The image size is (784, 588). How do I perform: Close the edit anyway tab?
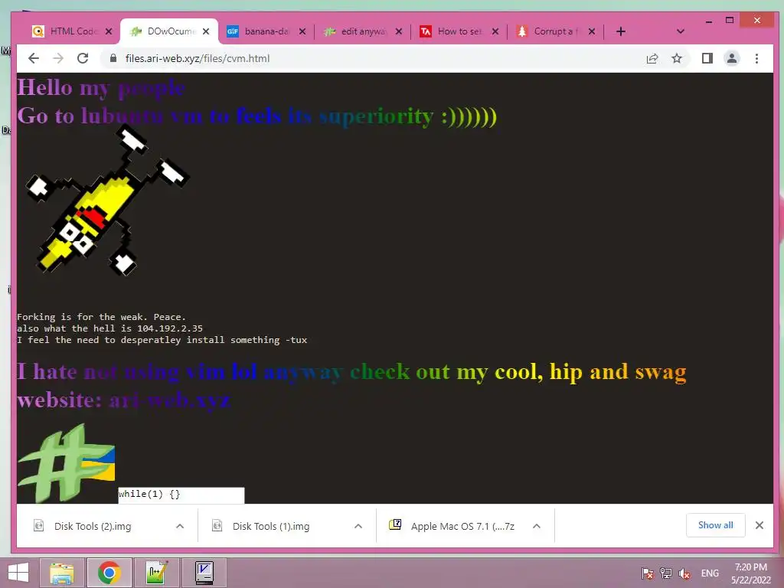click(398, 31)
